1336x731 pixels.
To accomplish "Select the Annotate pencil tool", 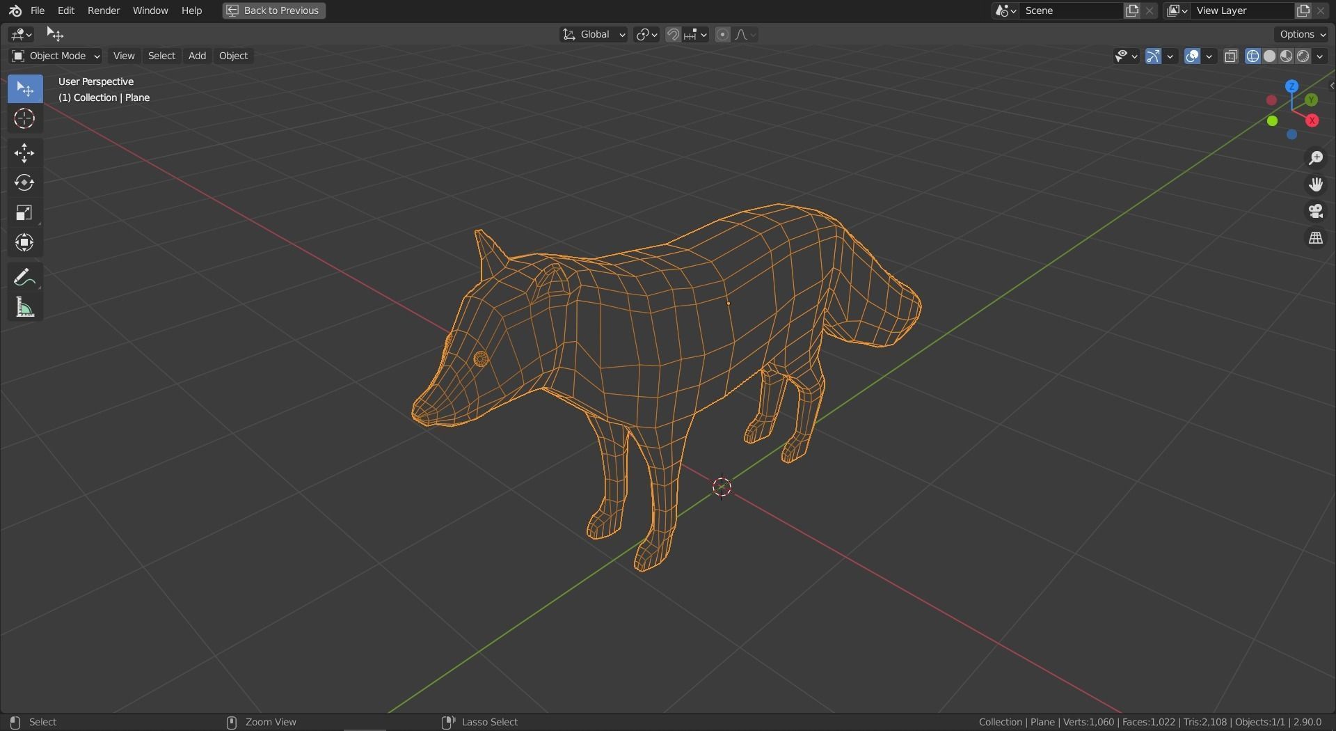I will (x=25, y=277).
